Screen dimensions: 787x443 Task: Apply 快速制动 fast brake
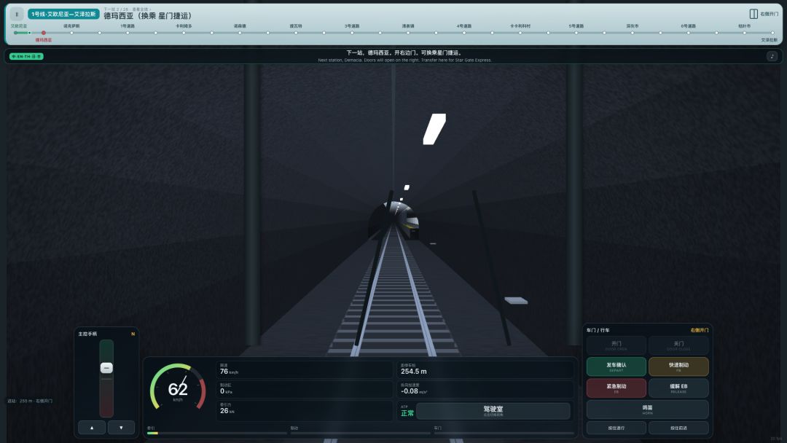(x=678, y=366)
